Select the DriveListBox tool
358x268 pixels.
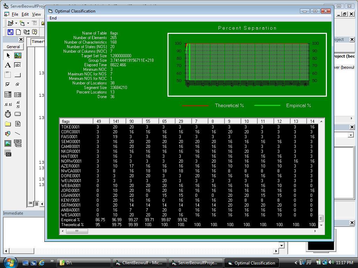[x=17, y=114]
